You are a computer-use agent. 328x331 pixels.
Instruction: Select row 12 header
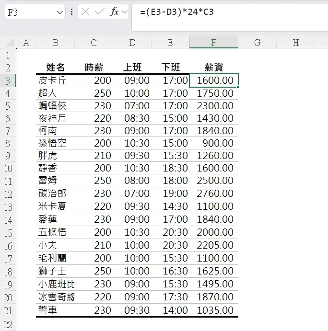[8, 194]
